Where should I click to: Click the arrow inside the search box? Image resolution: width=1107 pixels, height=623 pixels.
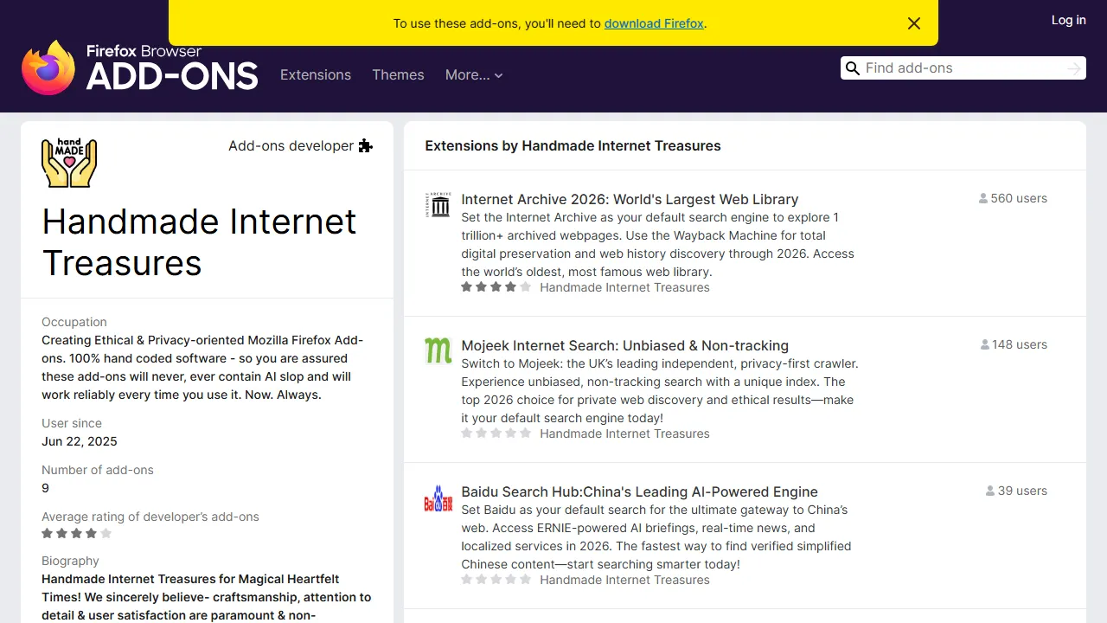click(x=1072, y=67)
